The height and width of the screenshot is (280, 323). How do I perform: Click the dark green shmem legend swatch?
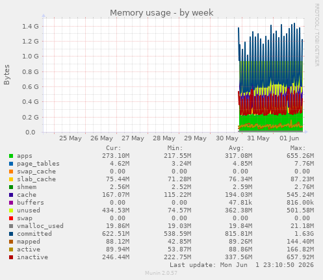[x=11, y=187]
